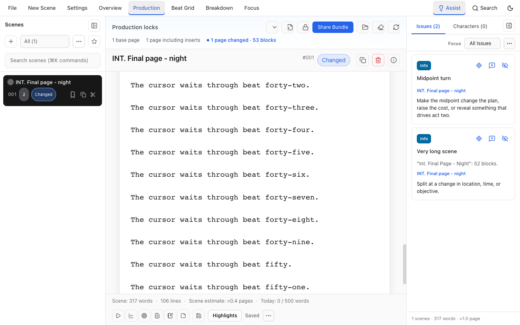
Task: Toggle dark mode moon icon
Action: tap(510, 8)
